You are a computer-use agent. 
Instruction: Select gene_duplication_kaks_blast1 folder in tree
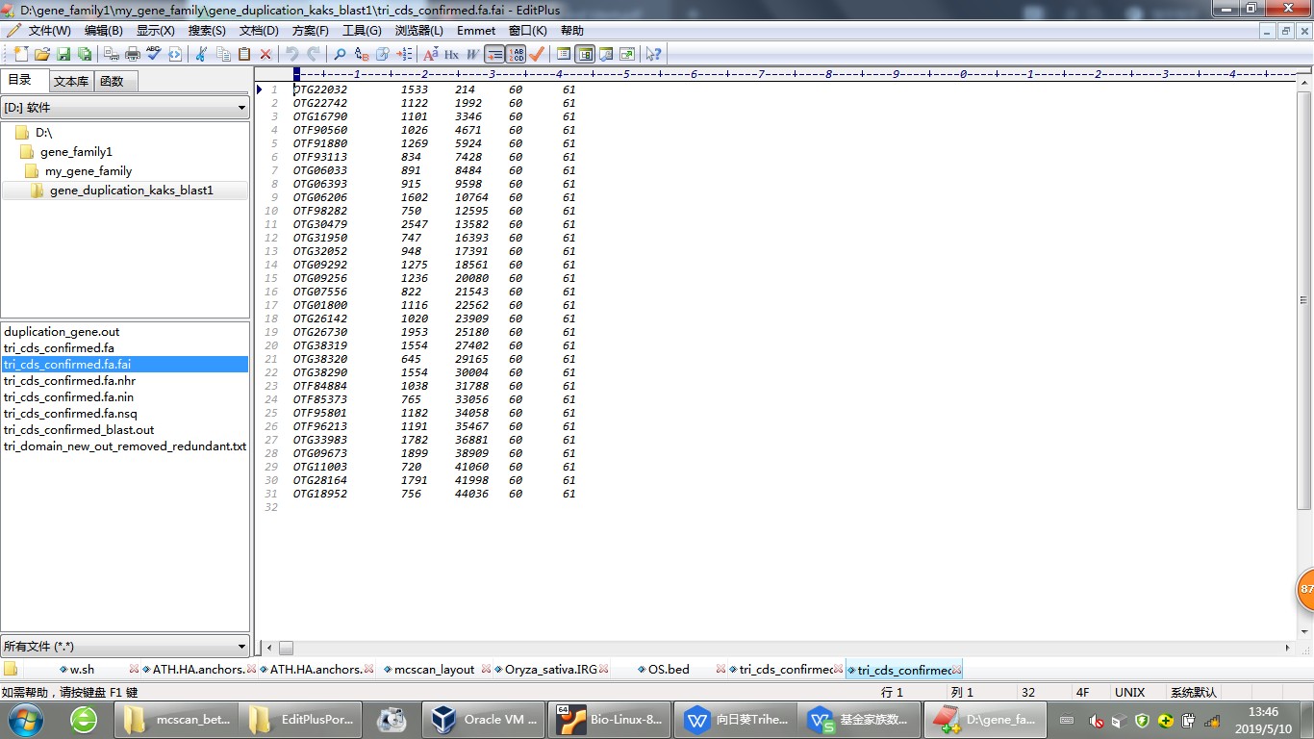pos(132,191)
